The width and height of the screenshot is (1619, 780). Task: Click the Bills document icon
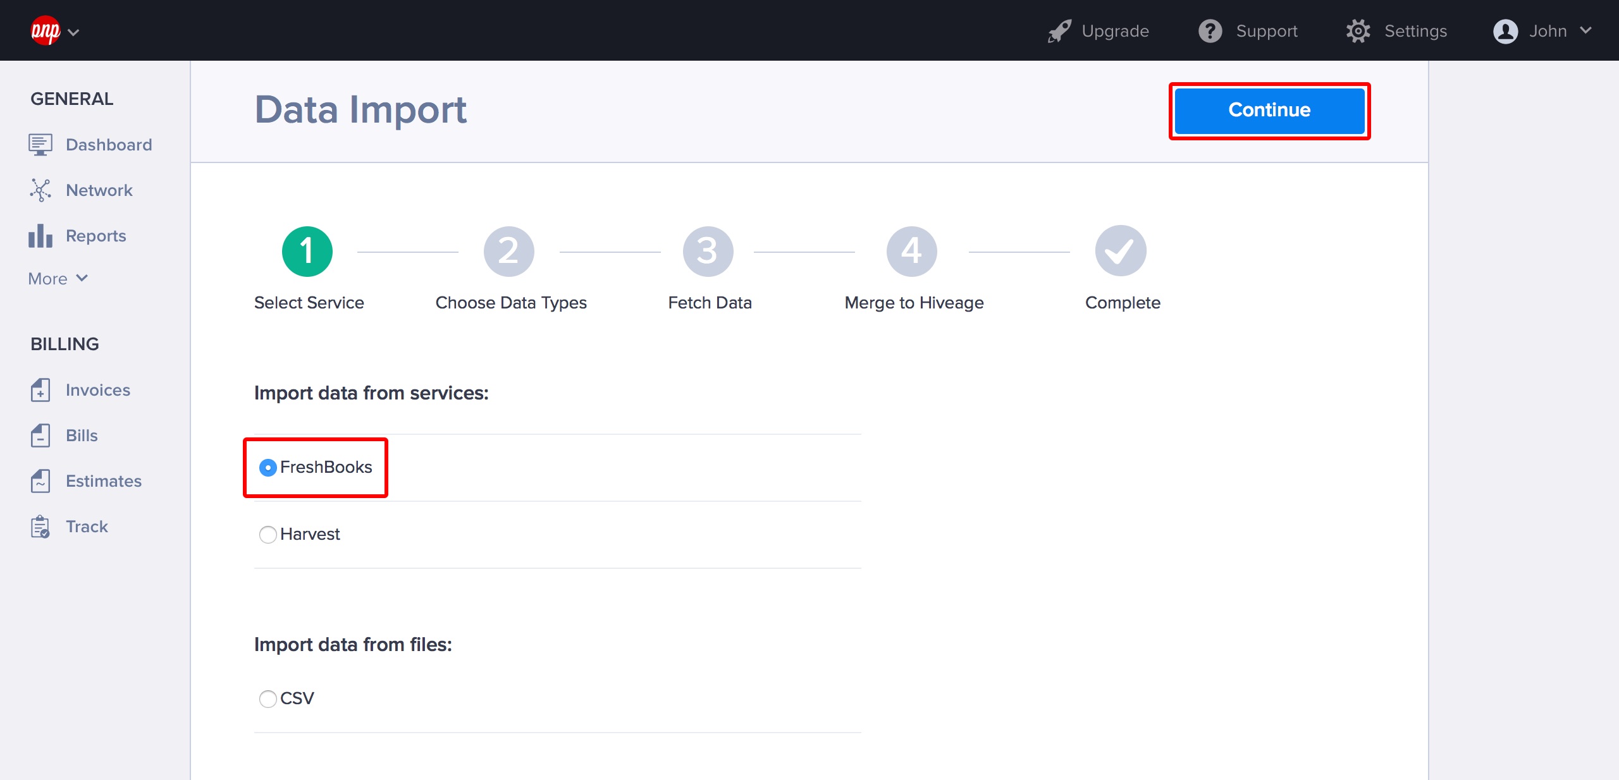coord(40,436)
